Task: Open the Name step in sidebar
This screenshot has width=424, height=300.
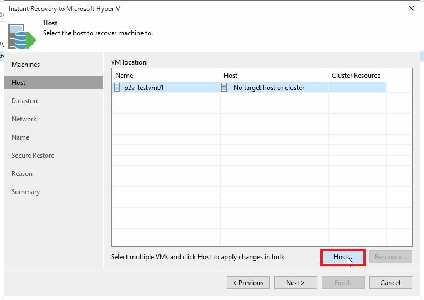Action: tap(20, 137)
